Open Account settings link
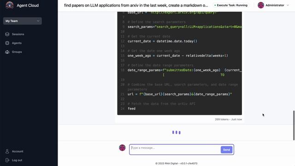Screen dimensions: 295x166 [x=18, y=151]
